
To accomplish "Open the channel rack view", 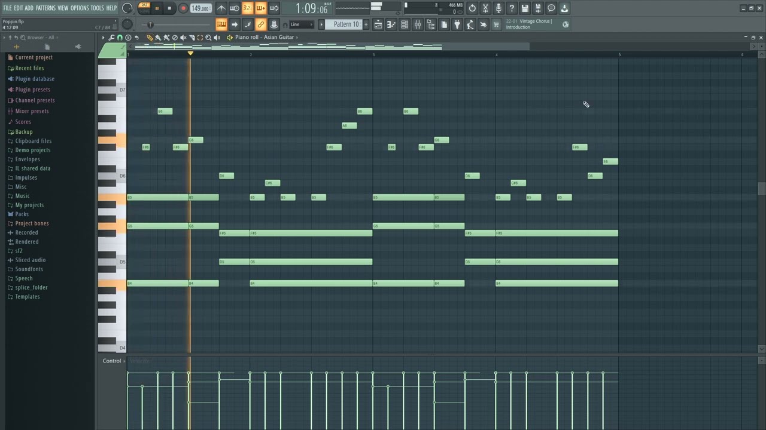I will [x=405, y=24].
